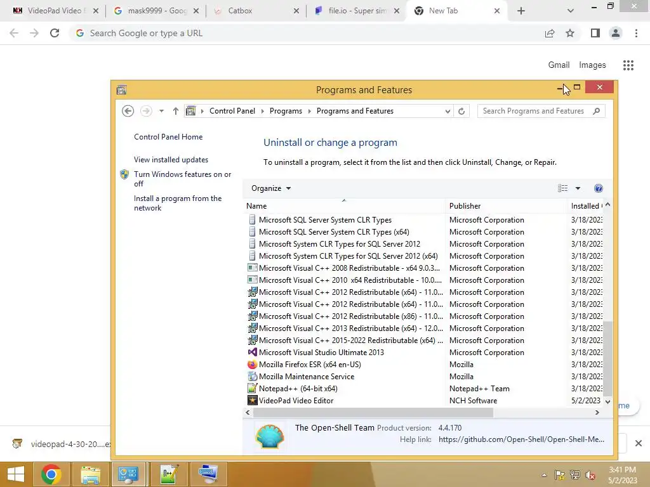This screenshot has width=650, height=487.
Task: Click the Mozilla Maintenance Service icon
Action: [x=252, y=377]
